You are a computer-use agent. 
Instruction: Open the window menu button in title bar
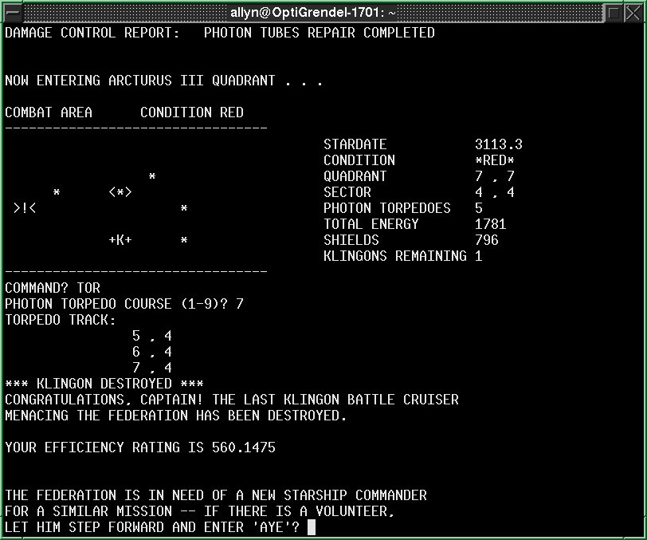pyautogui.click(x=11, y=12)
